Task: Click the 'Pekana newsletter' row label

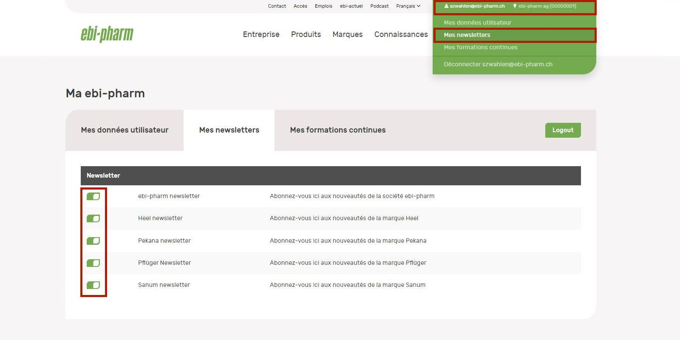Action: tap(164, 241)
